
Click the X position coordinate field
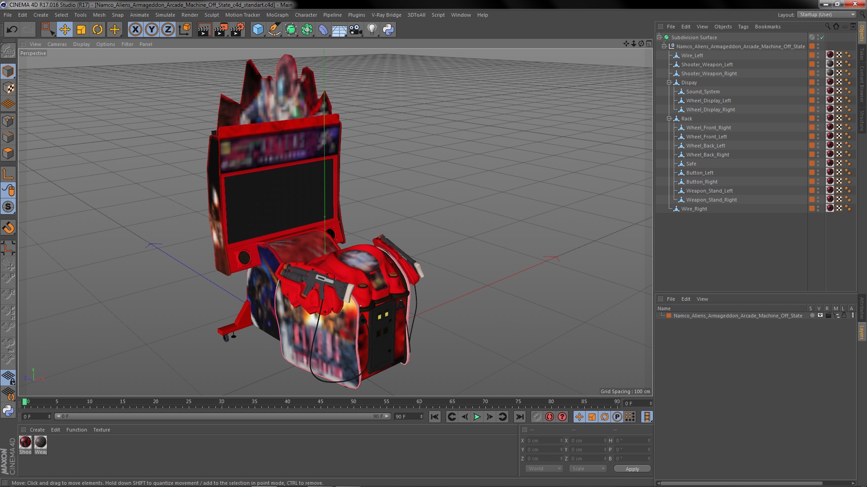[x=544, y=441]
